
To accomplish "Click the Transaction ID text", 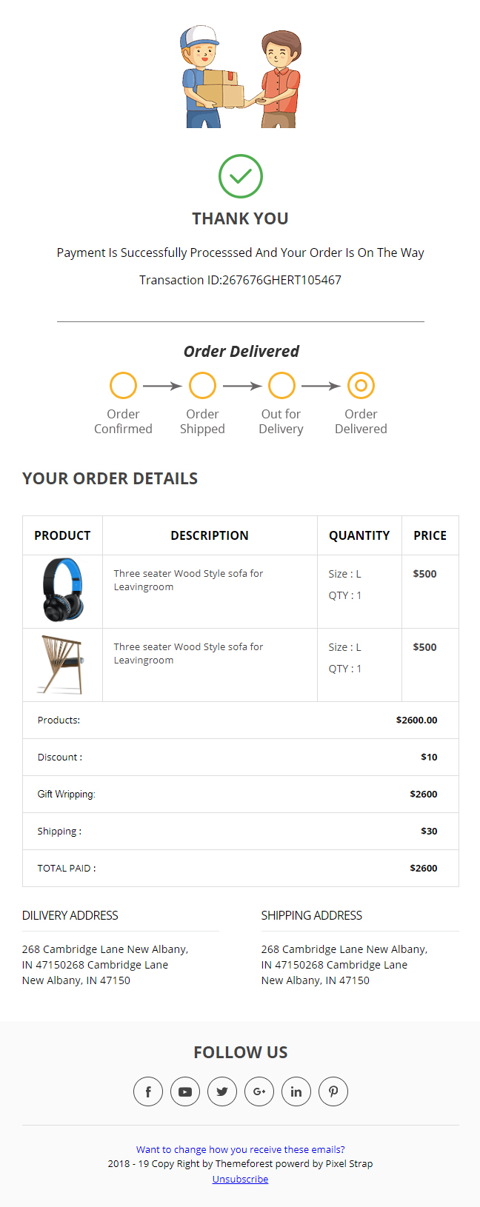I will (241, 280).
